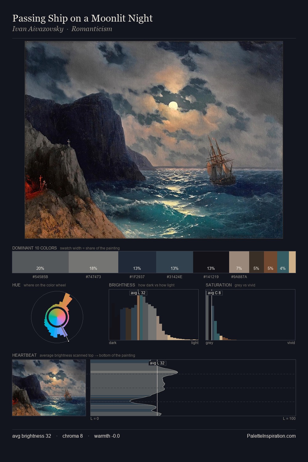Screen dimensions: 308x462
Task: Click 'swatch width = share of the painting' caption
Action: point(90,248)
